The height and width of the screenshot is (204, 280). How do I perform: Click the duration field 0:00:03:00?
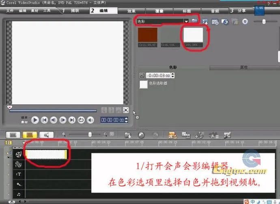[x=158, y=75]
